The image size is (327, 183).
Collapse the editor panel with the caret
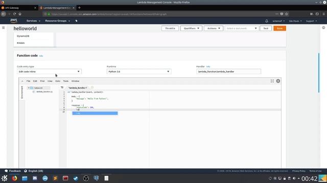pyautogui.click(x=22, y=81)
